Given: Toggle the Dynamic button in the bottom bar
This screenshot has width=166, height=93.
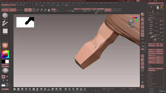Looking at the screenshot, I should point(123,89).
